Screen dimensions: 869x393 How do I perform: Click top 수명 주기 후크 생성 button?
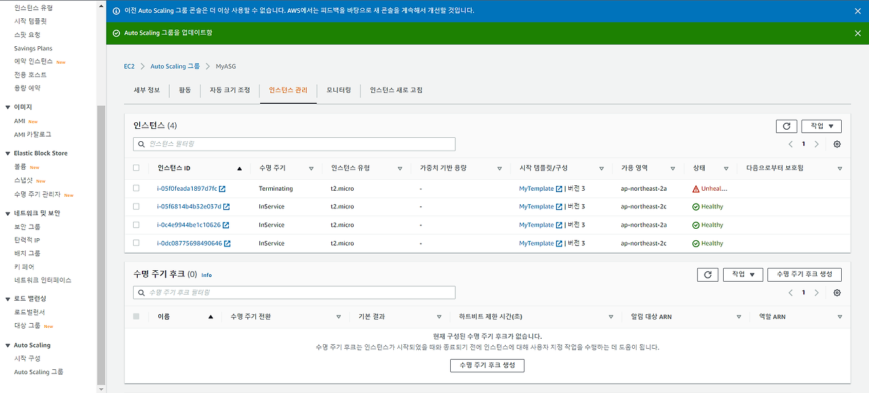pos(805,274)
